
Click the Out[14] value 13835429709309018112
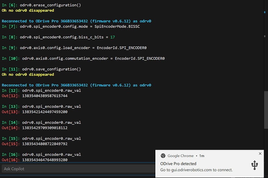pyautogui.click(x=45, y=128)
